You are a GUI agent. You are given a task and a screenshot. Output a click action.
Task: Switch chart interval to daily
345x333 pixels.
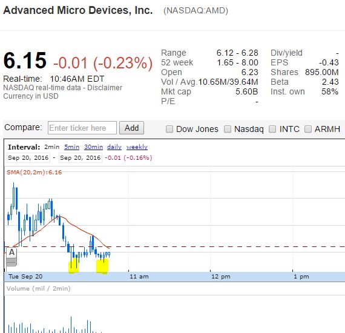pyautogui.click(x=114, y=147)
